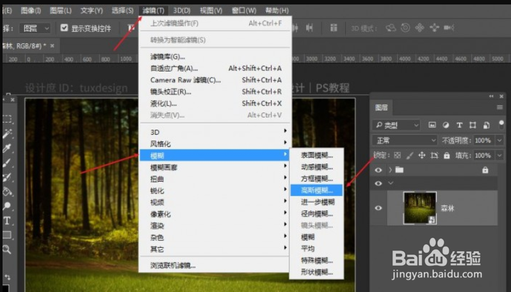Open 滤镜库(G)... filter gallery
The height and width of the screenshot is (292, 511).
pyautogui.click(x=215, y=57)
